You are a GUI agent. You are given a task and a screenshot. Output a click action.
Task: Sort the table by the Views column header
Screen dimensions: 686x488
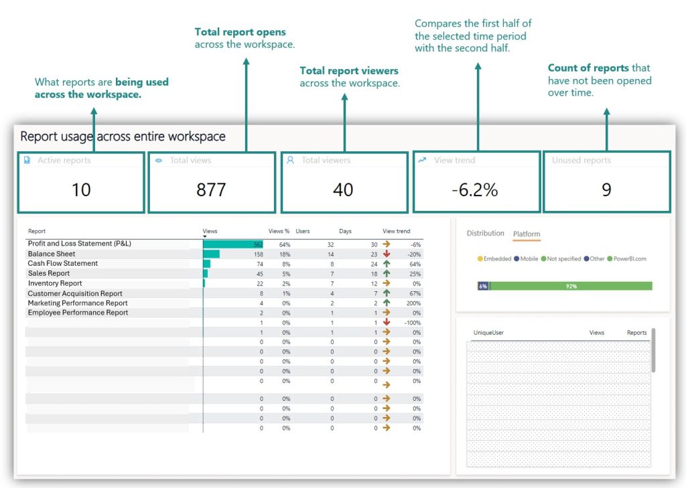[210, 231]
